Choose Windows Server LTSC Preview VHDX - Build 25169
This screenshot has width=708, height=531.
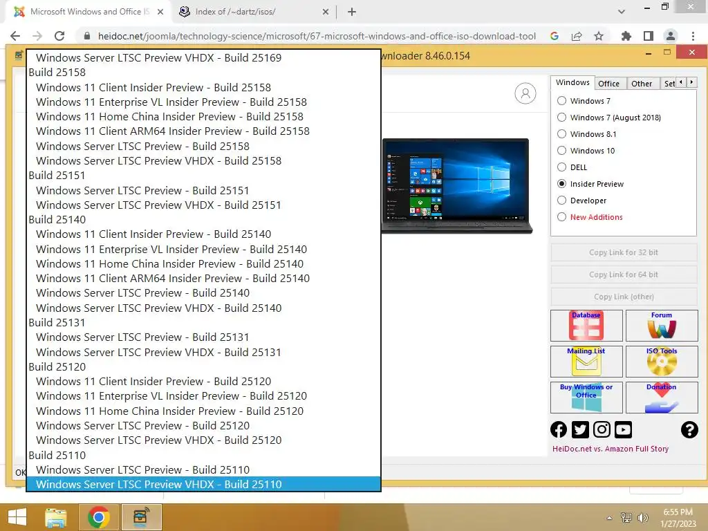[204, 58]
